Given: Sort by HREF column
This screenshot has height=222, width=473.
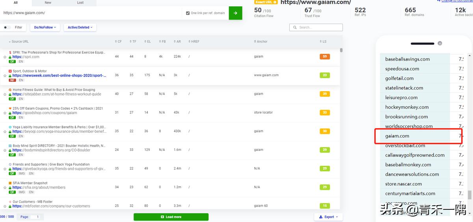Looking at the screenshot, I should [194, 42].
